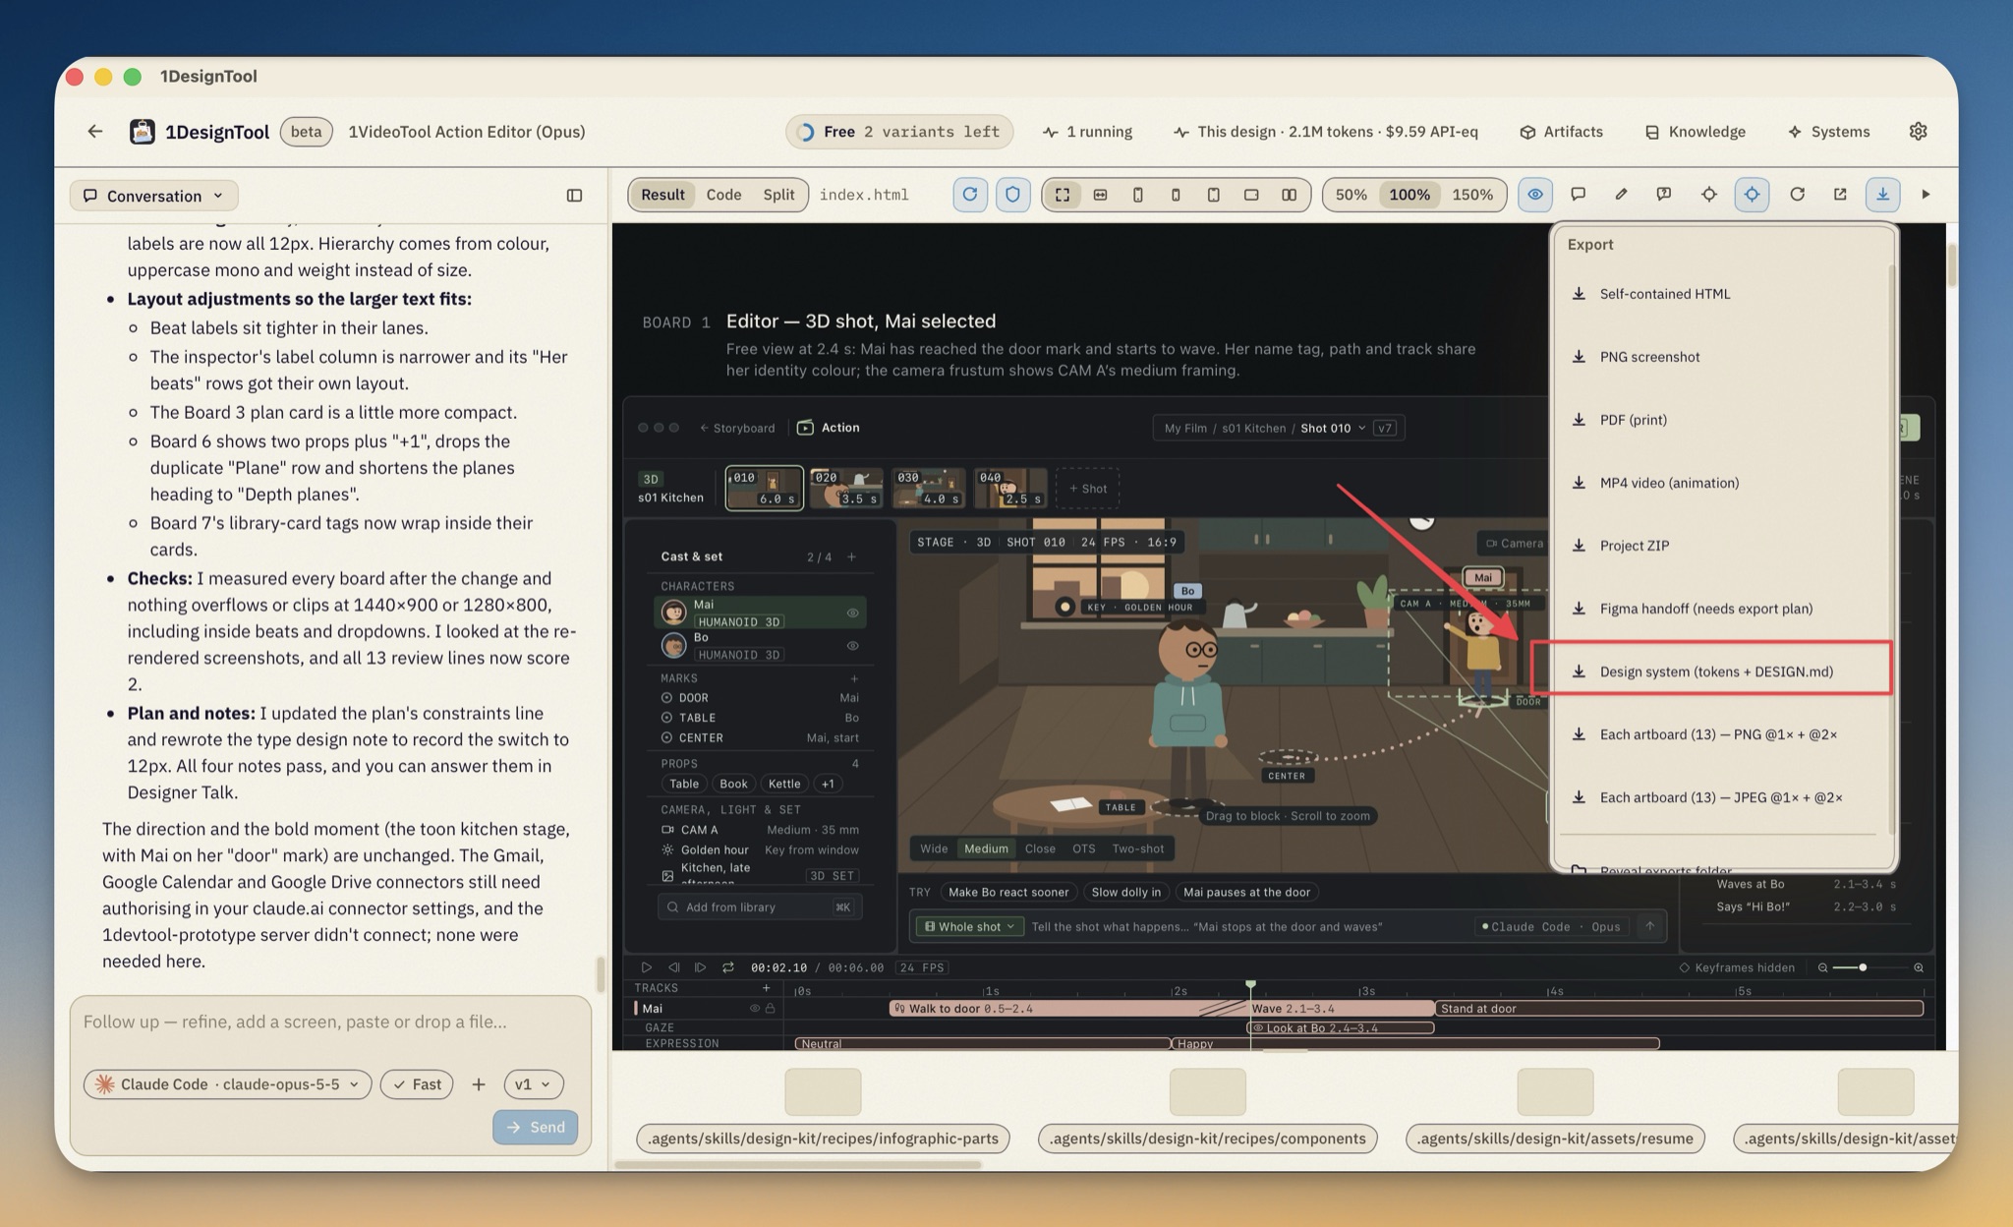The width and height of the screenshot is (2013, 1227).
Task: Switch to the Split tab
Action: click(x=778, y=195)
